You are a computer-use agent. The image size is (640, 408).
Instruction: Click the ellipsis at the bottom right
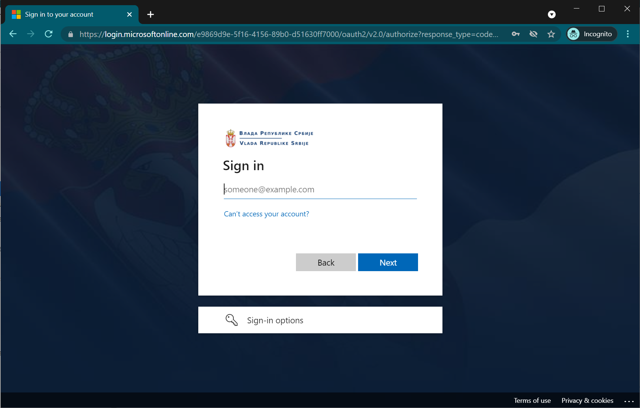tap(629, 401)
